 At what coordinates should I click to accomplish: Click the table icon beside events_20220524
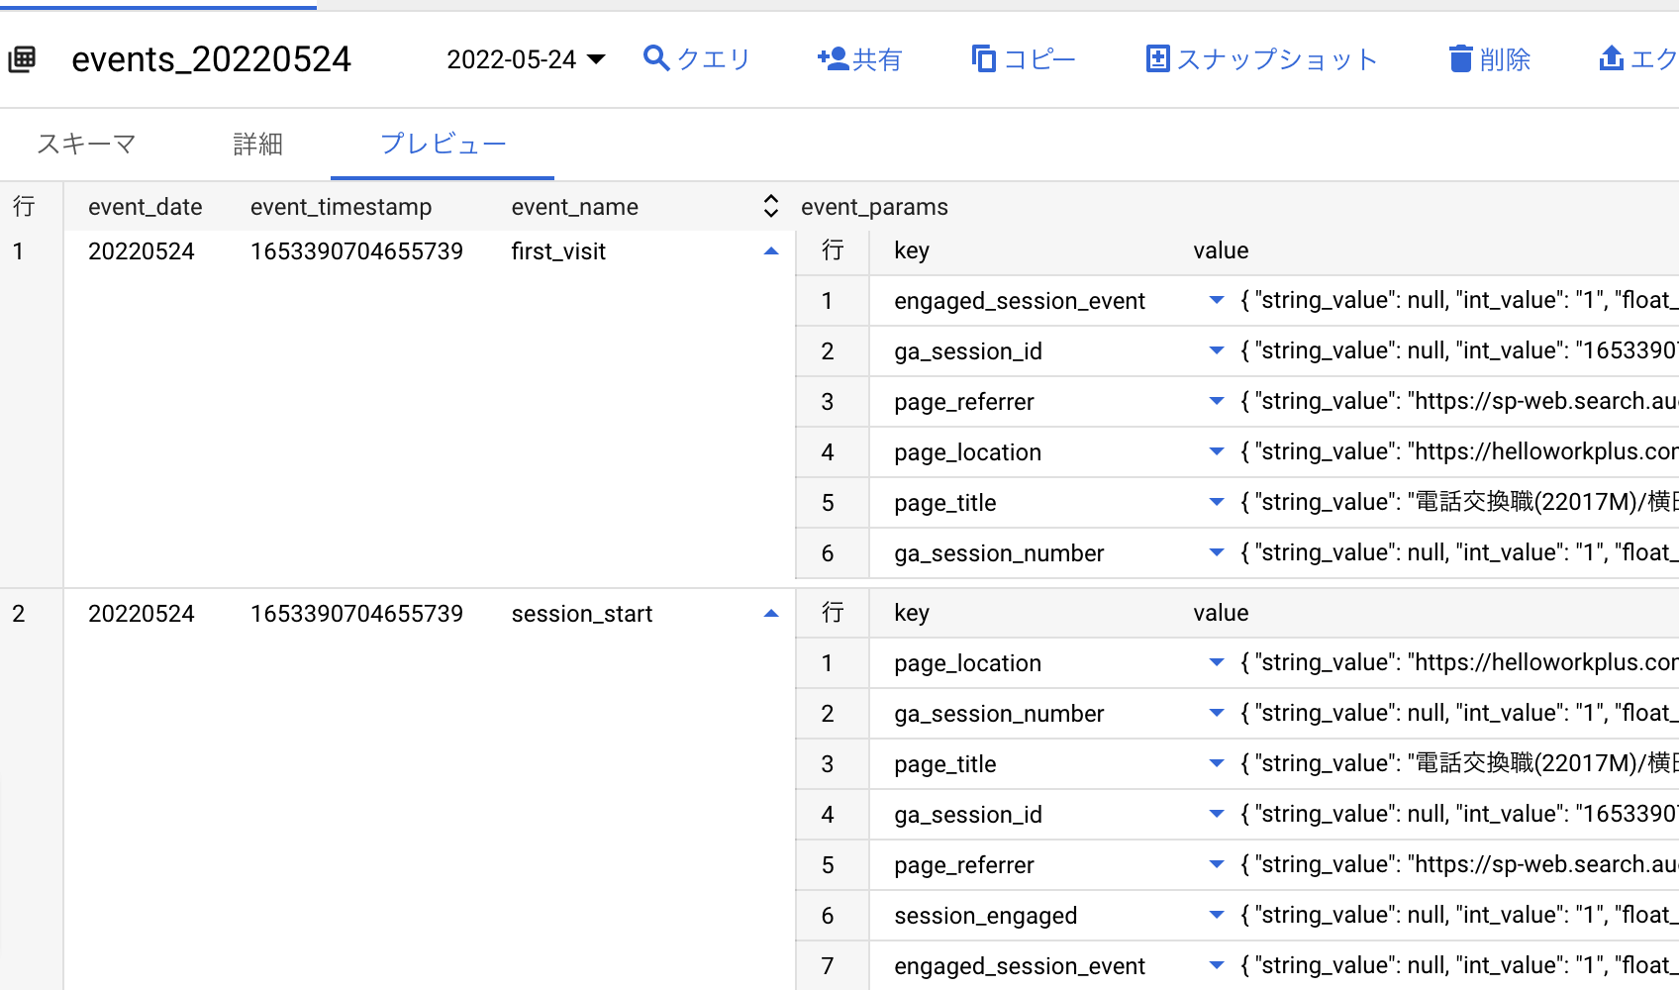pos(22,59)
